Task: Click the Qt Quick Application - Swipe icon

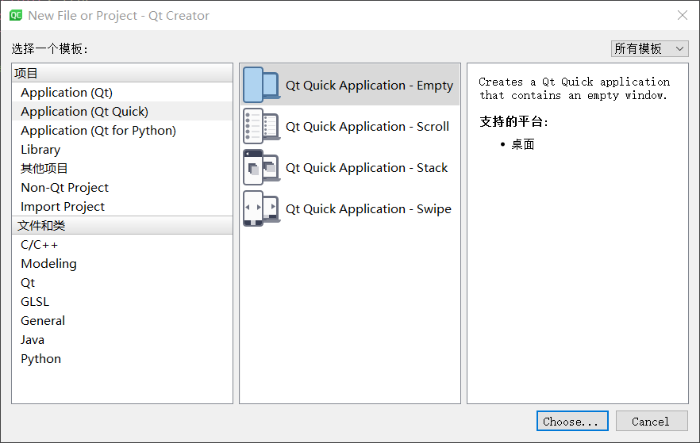Action: pos(261,208)
